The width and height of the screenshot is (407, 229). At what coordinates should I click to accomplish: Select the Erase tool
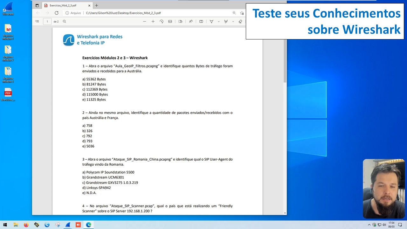coord(240,21)
